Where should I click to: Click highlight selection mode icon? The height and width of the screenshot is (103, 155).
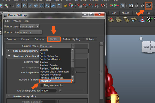72,6
